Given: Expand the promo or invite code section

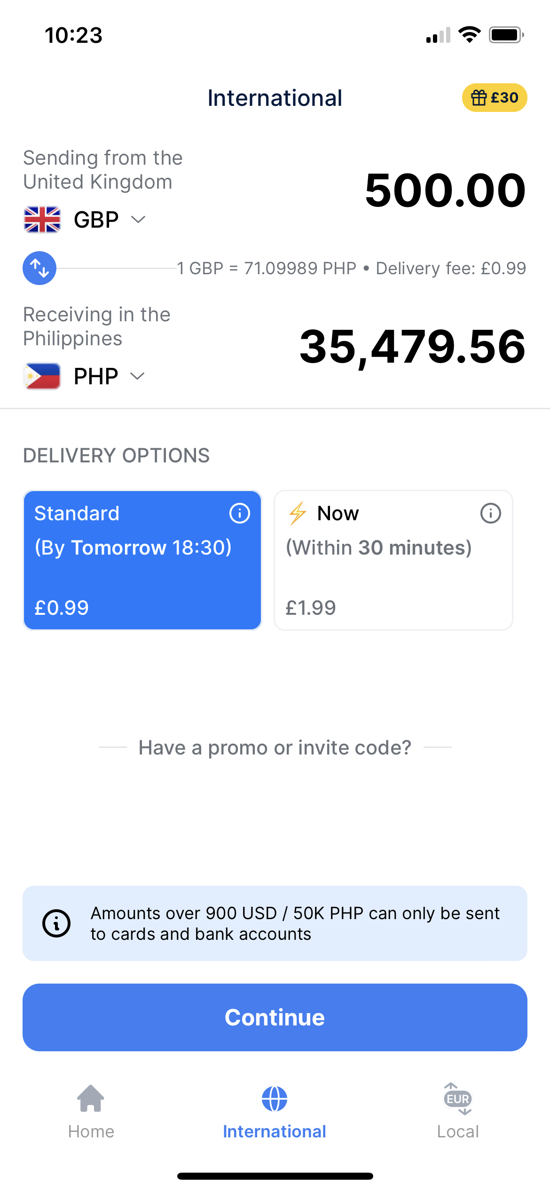Looking at the screenshot, I should click(x=275, y=747).
